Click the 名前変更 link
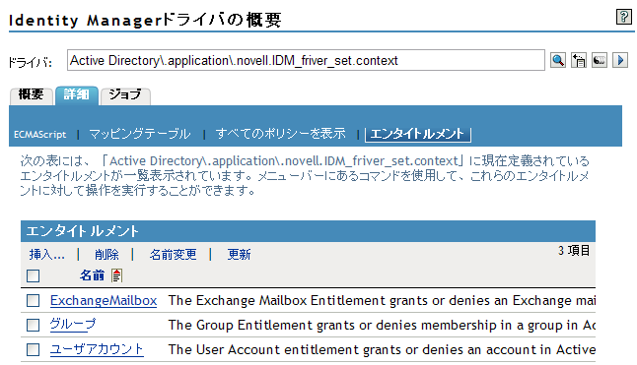The width and height of the screenshot is (637, 365). (x=174, y=255)
